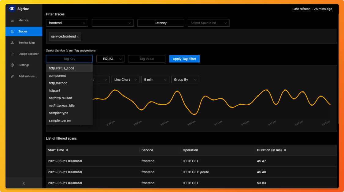
Task: Open the 5 min interval dropdown
Action: click(x=155, y=80)
